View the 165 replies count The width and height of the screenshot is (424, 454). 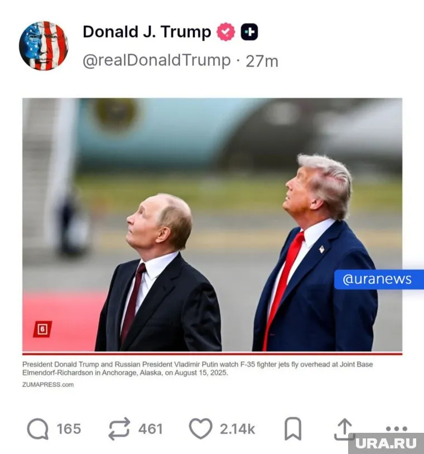tap(69, 429)
